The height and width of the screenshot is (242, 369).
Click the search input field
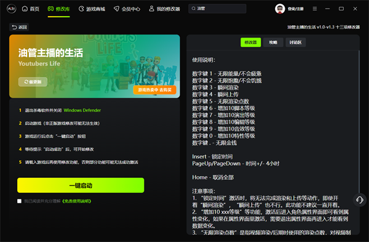coord(217,9)
